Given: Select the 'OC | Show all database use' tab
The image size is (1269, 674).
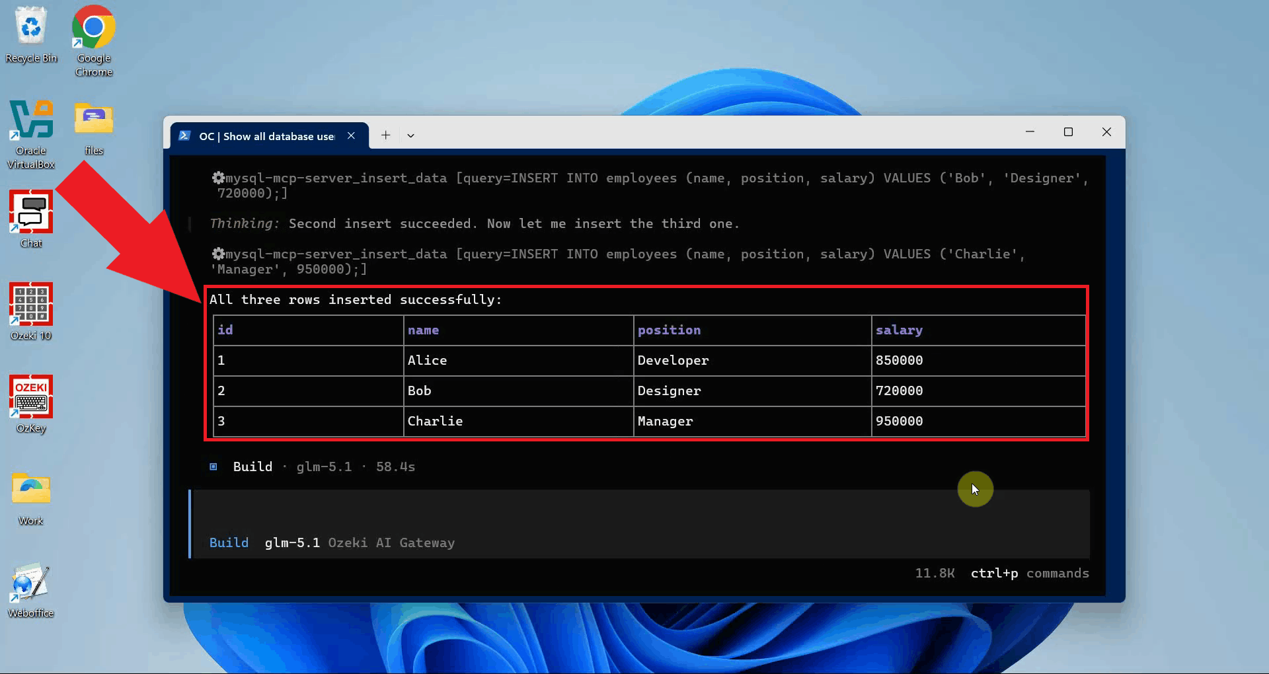Looking at the screenshot, I should (270, 135).
